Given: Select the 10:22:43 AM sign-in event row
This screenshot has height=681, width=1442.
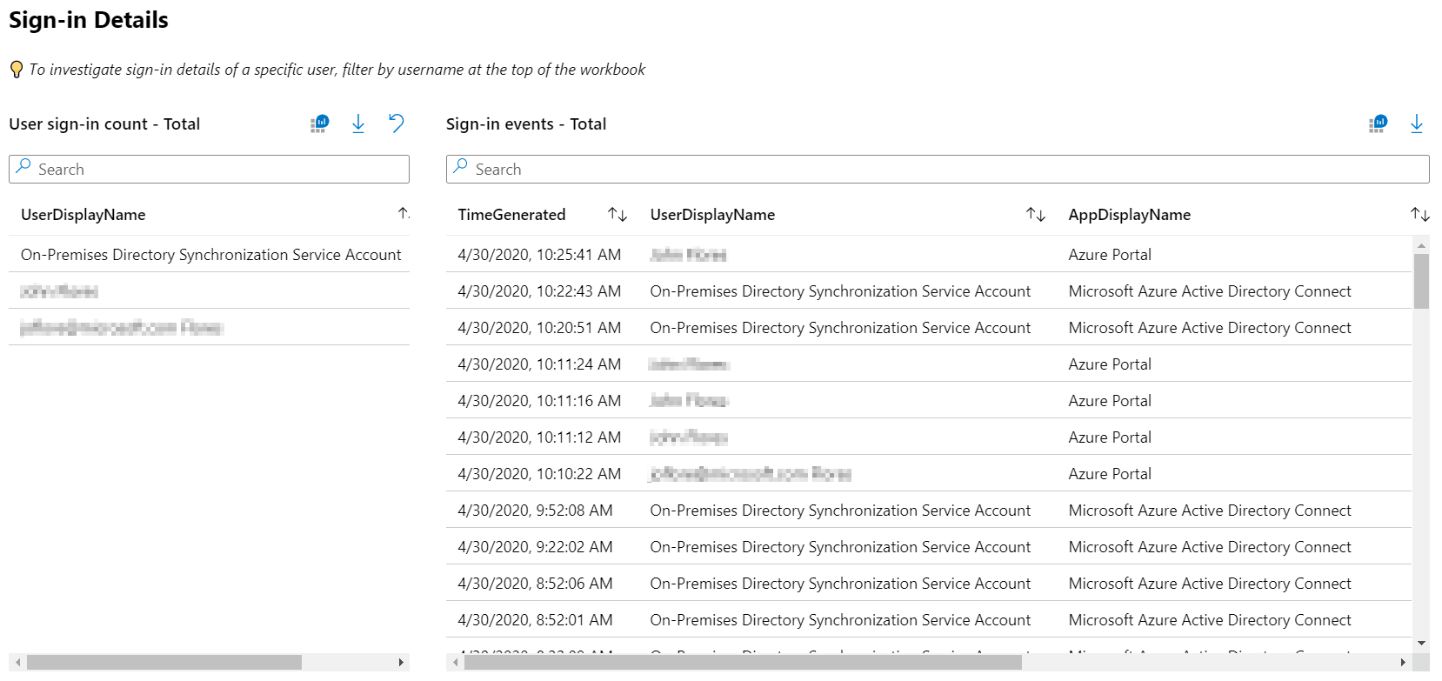Looking at the screenshot, I should point(927,291).
